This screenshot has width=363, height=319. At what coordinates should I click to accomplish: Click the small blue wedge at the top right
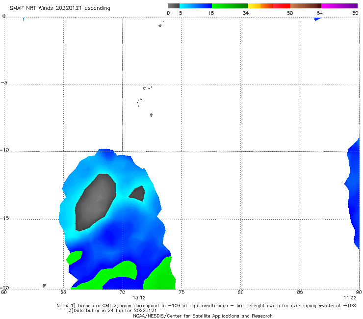pyautogui.click(x=318, y=19)
